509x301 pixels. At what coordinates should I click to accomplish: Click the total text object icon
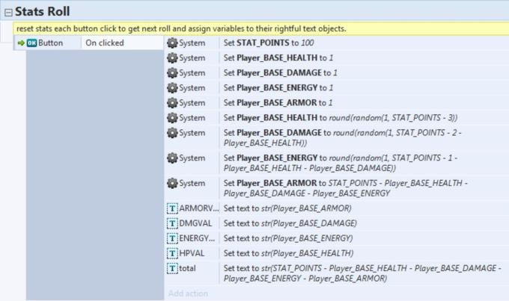pyautogui.click(x=172, y=267)
